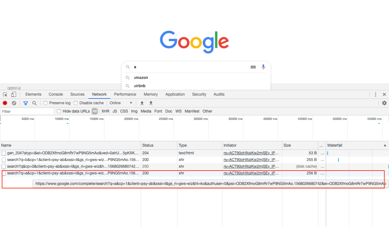Filter requests by Doc
The width and height of the screenshot is (389, 227).
169,111
